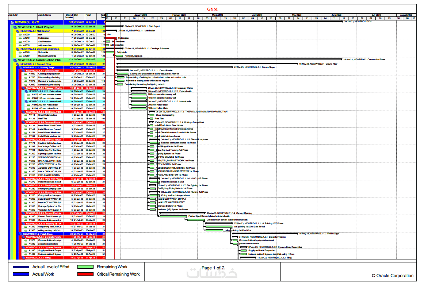Click the WBS icon beside NEWPROJ.2.1.1 Primary Stage
The width and height of the screenshot is (424, 284).
pyautogui.click(x=20, y=68)
